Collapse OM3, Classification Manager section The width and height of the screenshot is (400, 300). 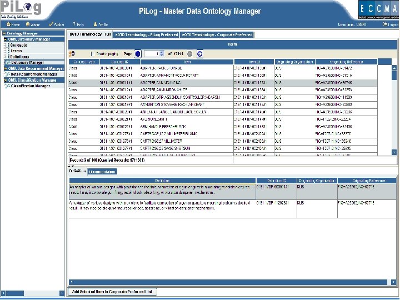click(x=6, y=80)
